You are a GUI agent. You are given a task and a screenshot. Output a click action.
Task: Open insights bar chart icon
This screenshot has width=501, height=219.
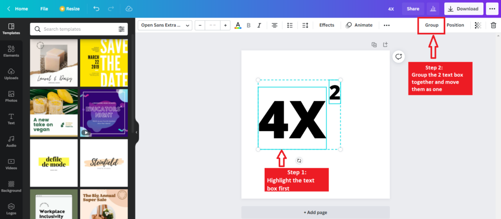coord(433,9)
